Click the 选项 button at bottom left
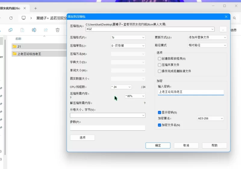The width and height of the screenshot is (241, 169). [x=83, y=137]
